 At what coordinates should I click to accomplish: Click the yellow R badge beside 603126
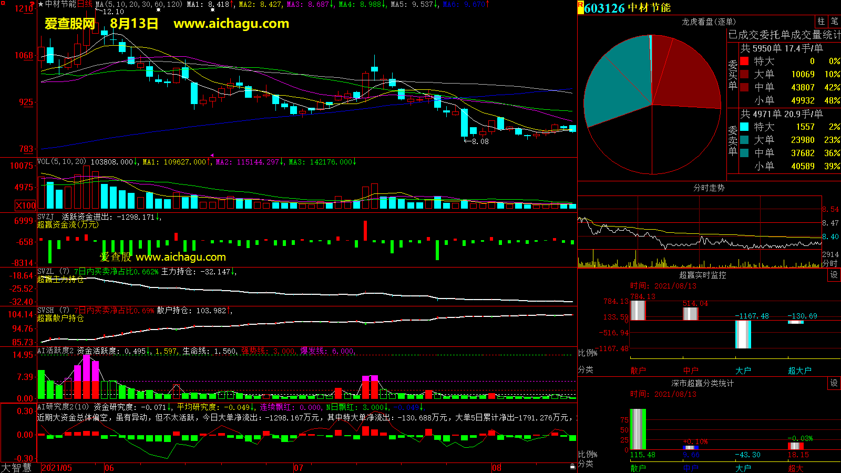(580, 7)
